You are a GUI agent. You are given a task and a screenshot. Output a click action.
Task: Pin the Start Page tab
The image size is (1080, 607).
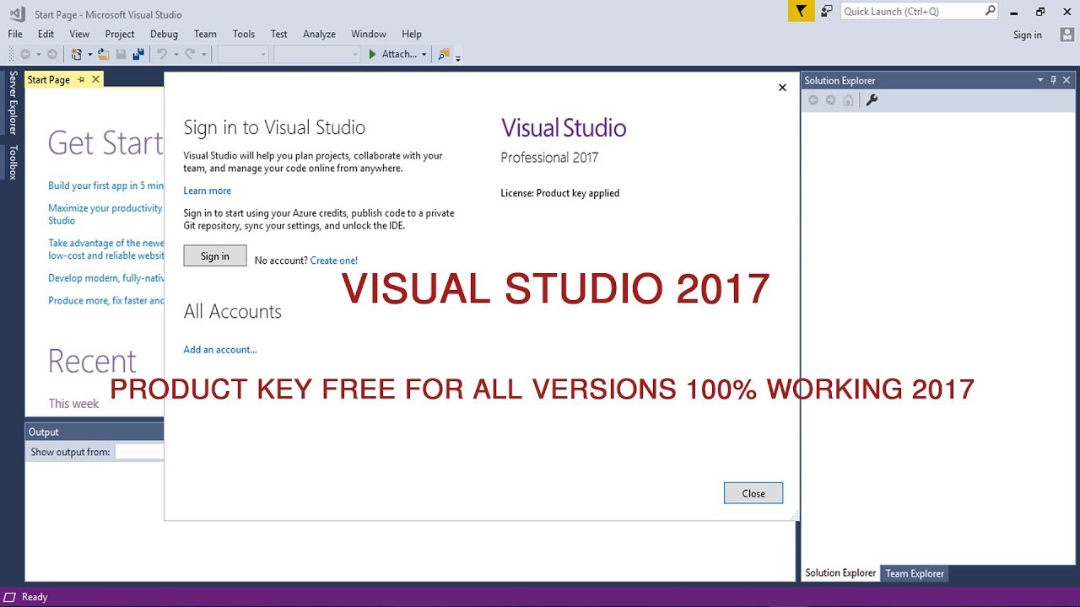[81, 79]
